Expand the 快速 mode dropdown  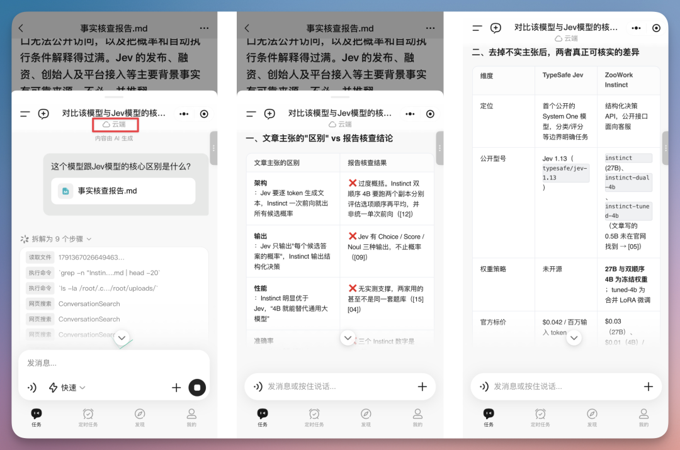click(x=67, y=388)
